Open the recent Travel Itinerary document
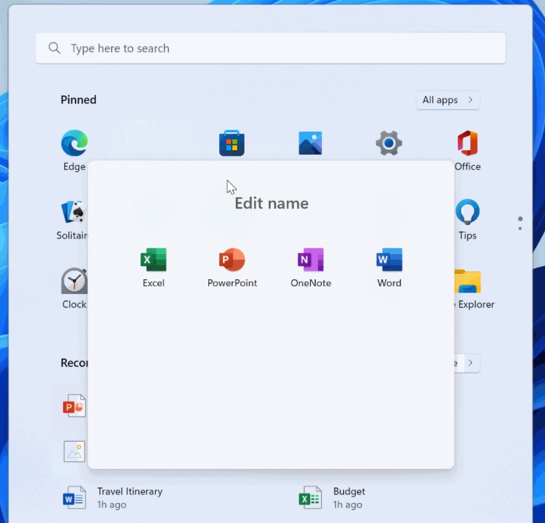The image size is (545, 523). (129, 497)
